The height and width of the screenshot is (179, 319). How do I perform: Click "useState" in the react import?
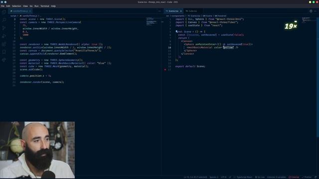coord(194,25)
